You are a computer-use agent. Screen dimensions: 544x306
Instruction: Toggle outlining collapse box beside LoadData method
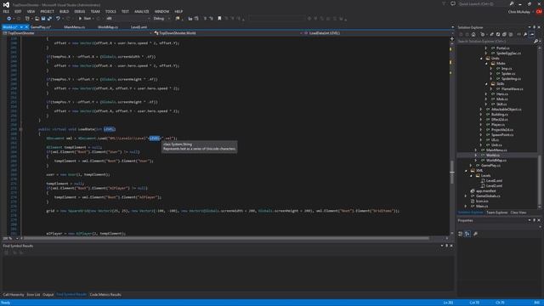pos(20,129)
